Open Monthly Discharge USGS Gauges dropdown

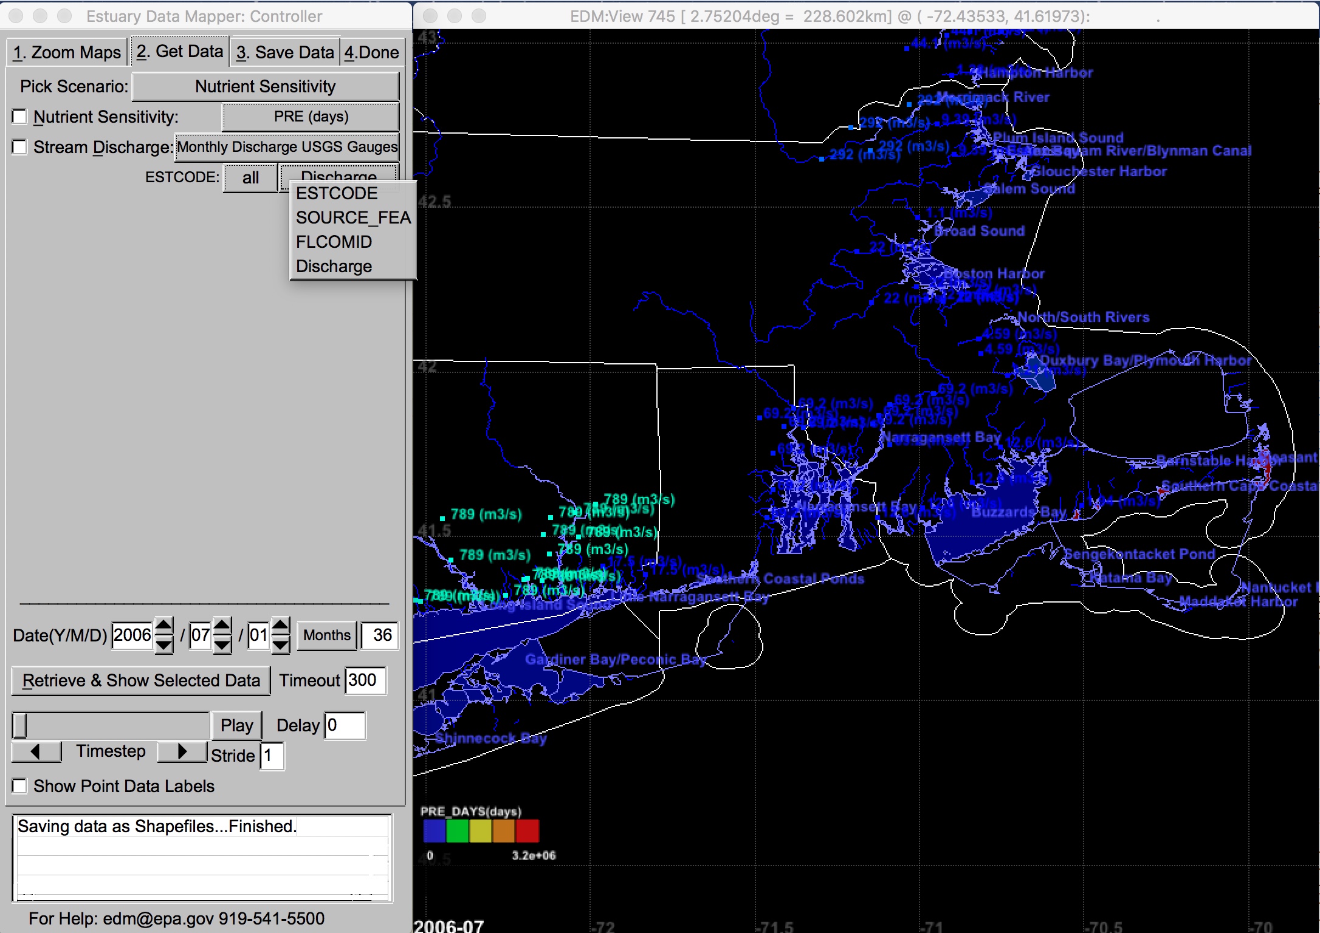tap(287, 147)
